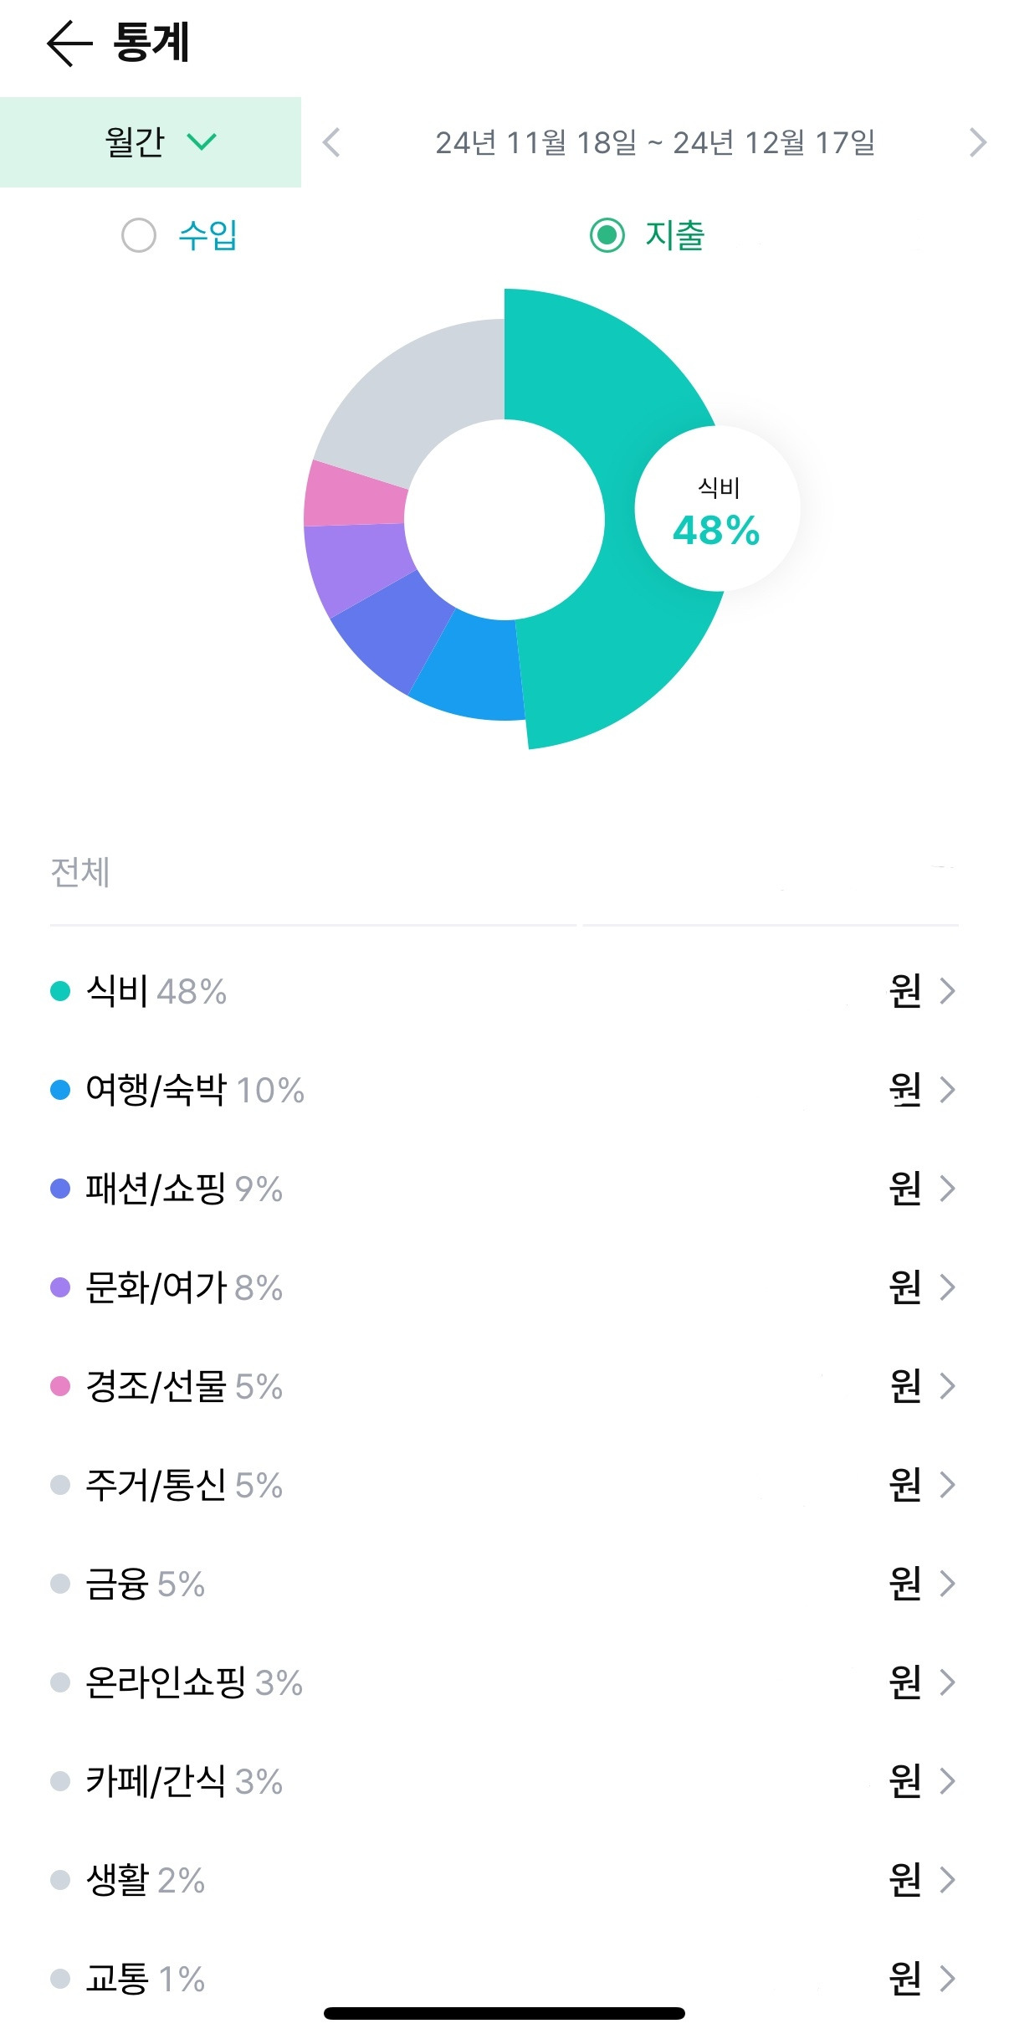This screenshot has height=2039, width=1009.
Task: Tap the back arrow beside 통계
Action: coord(69,44)
